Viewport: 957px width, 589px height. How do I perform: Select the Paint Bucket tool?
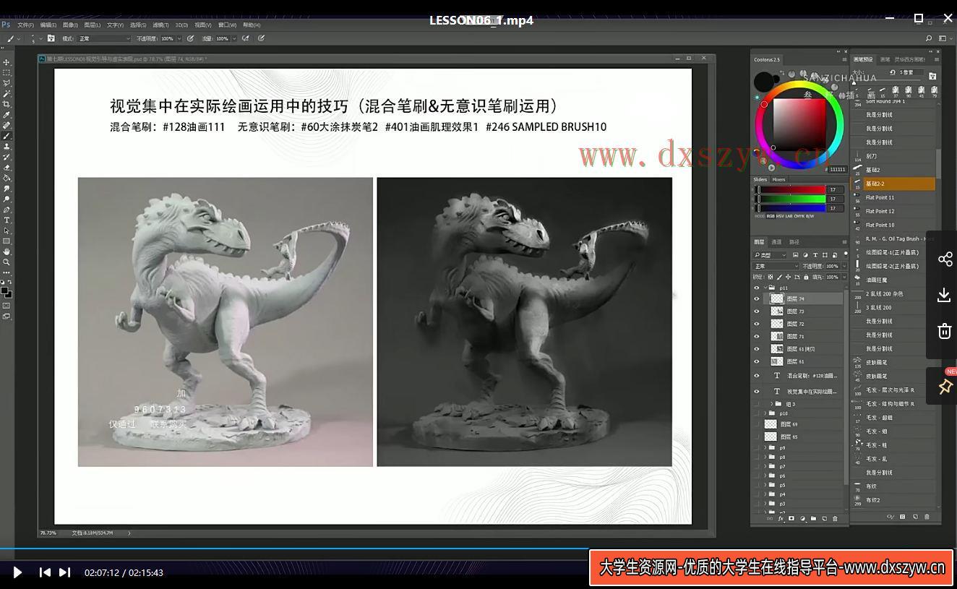7,178
